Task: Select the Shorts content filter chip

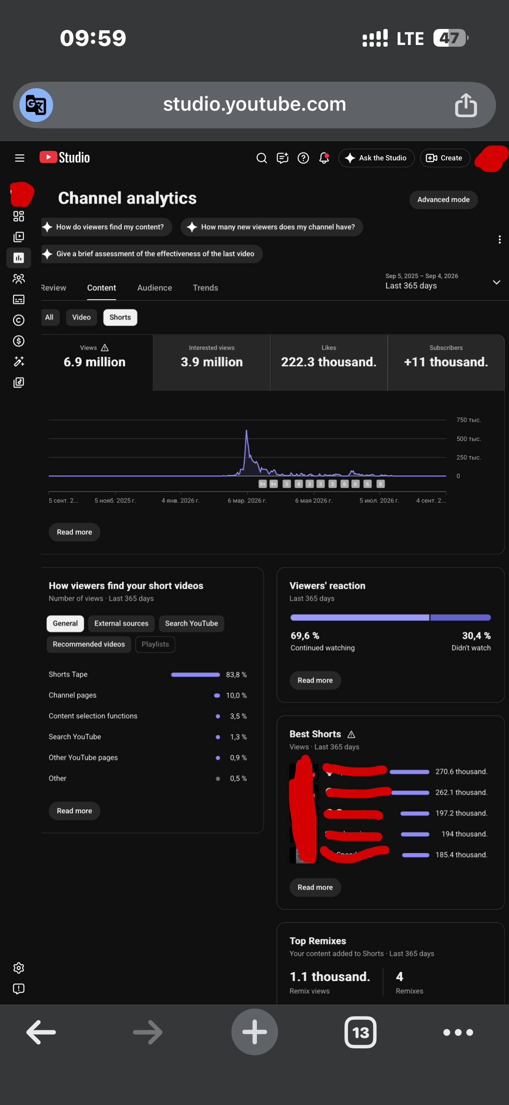Action: point(120,317)
